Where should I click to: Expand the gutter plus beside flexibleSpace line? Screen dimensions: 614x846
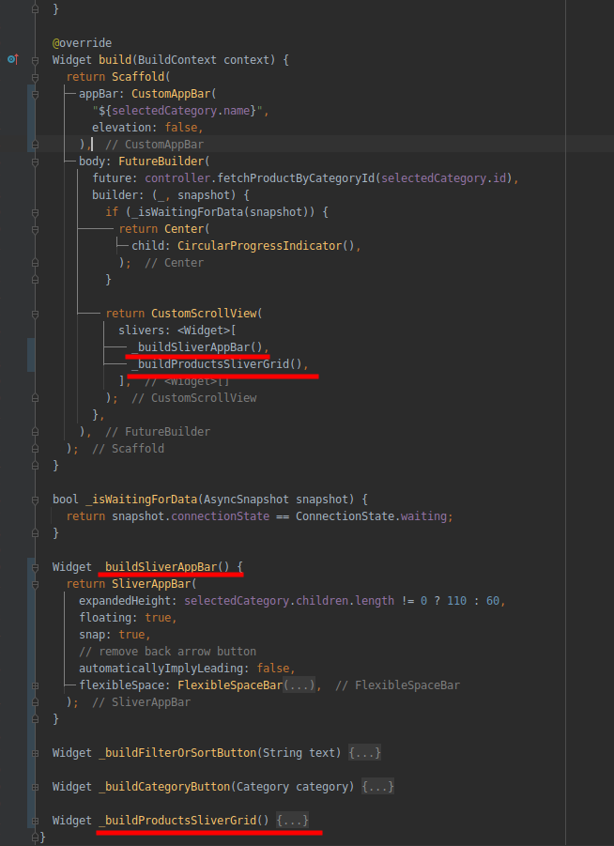[35, 685]
